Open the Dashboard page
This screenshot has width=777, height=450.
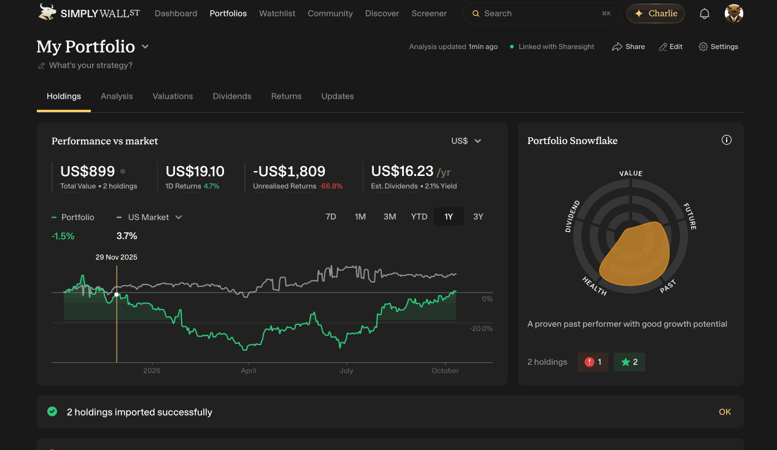(x=176, y=13)
